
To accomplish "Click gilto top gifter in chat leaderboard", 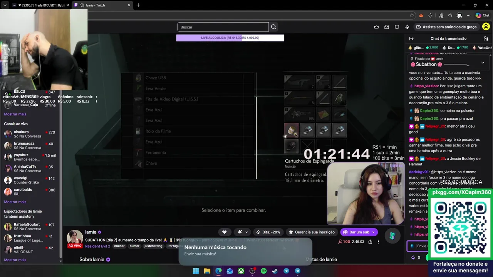I will pyautogui.click(x=424, y=48).
